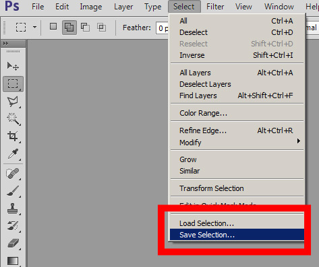The image size is (319, 267).
Task: Choose Grow from the menu
Action: tap(237, 159)
